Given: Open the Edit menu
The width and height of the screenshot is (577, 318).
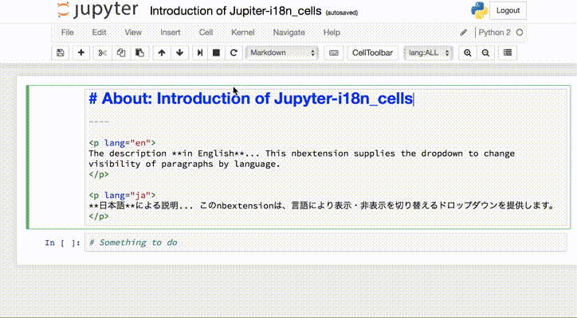Looking at the screenshot, I should [99, 33].
